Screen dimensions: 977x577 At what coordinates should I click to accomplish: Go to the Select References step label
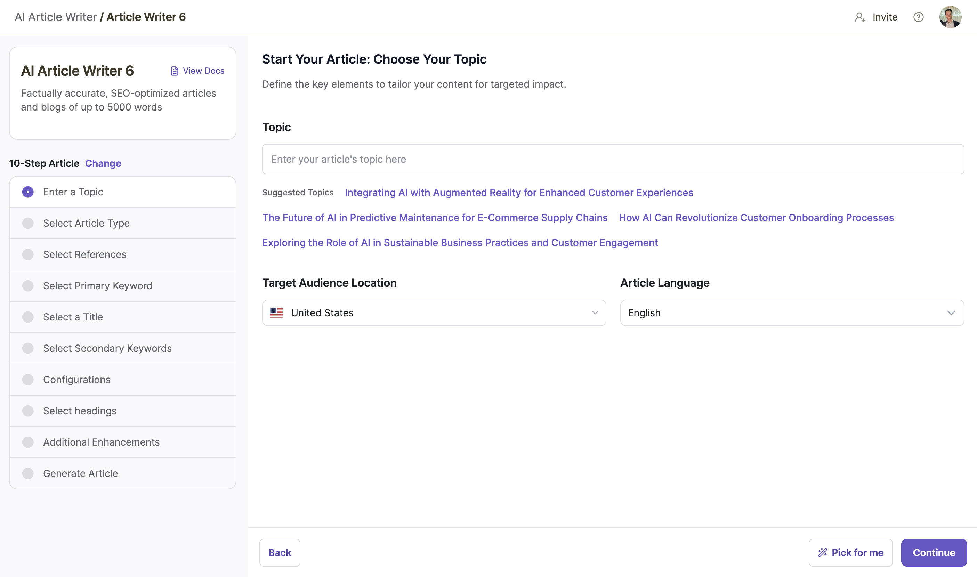pyautogui.click(x=85, y=254)
